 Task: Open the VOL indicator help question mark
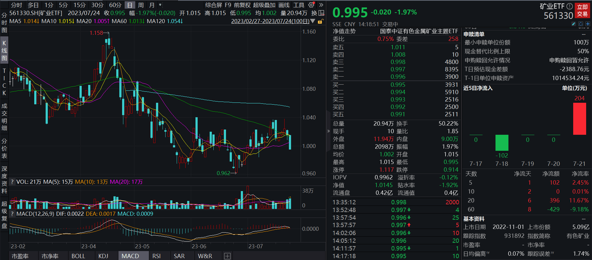(12, 182)
